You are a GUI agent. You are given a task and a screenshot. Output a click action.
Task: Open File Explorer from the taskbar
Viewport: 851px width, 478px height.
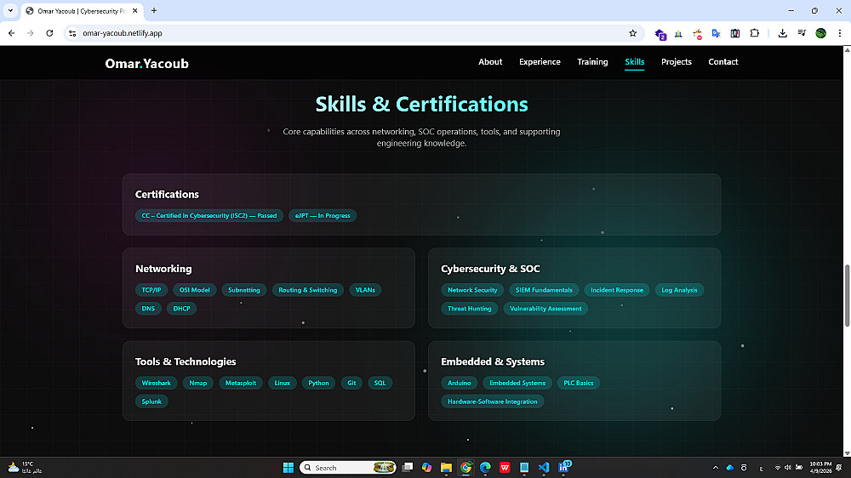[446, 467]
